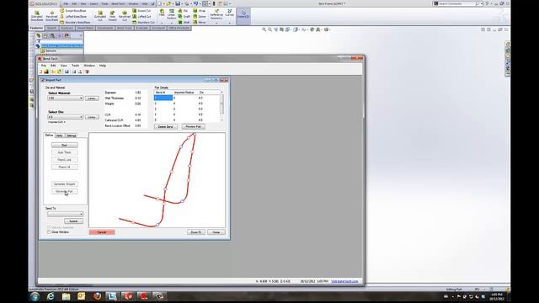Click the Windows Start orb
The width and height of the screenshot is (539, 303).
[35, 296]
